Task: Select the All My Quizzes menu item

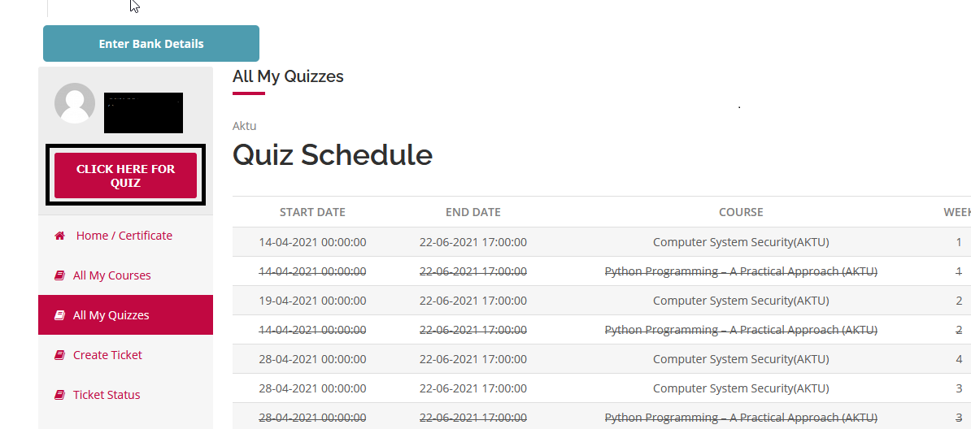Action: click(x=126, y=315)
